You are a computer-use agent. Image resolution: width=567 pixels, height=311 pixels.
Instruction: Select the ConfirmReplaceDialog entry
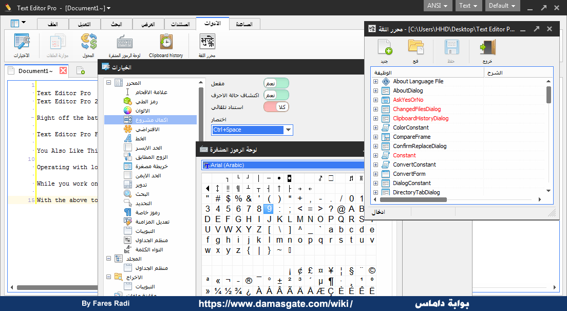pyautogui.click(x=420, y=146)
